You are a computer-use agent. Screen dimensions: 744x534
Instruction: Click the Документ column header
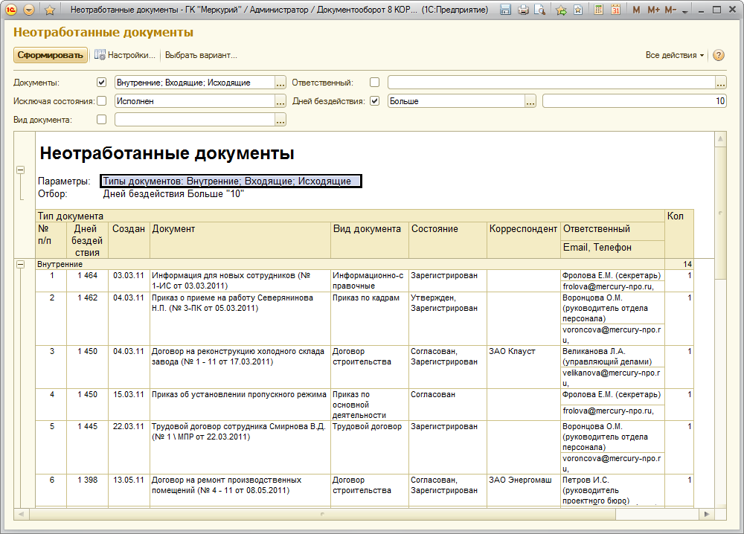pyautogui.click(x=240, y=240)
